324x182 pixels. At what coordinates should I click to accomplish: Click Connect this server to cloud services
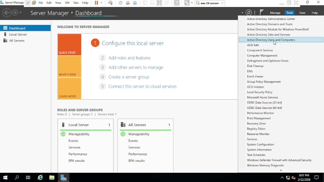point(142,86)
